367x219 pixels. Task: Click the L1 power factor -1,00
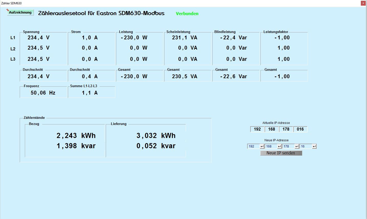pos(282,38)
